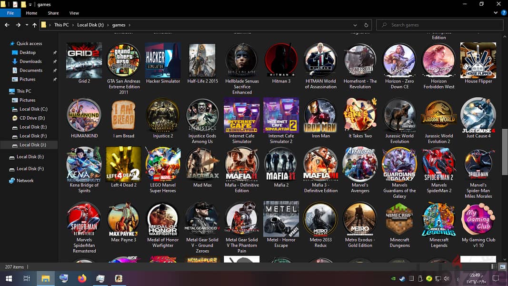Open Firefox from the taskbar

coord(82,278)
